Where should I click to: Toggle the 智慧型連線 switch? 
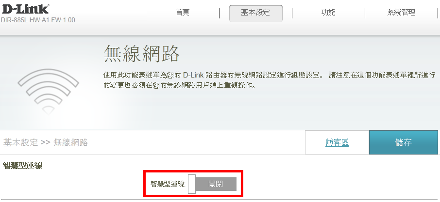[212, 184]
